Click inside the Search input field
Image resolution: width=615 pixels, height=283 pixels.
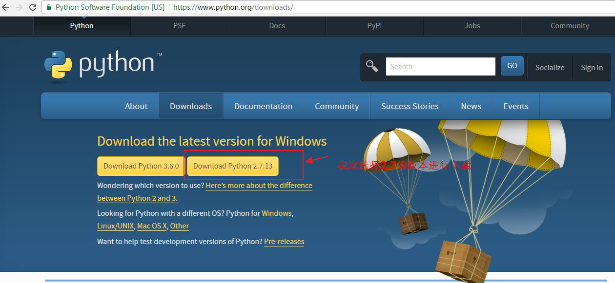(x=440, y=67)
